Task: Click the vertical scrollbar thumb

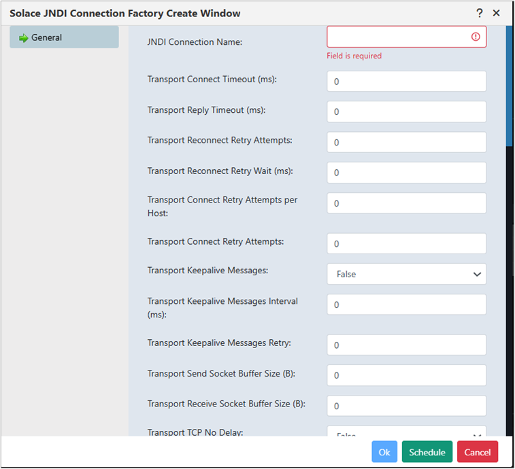Action: pos(509,86)
